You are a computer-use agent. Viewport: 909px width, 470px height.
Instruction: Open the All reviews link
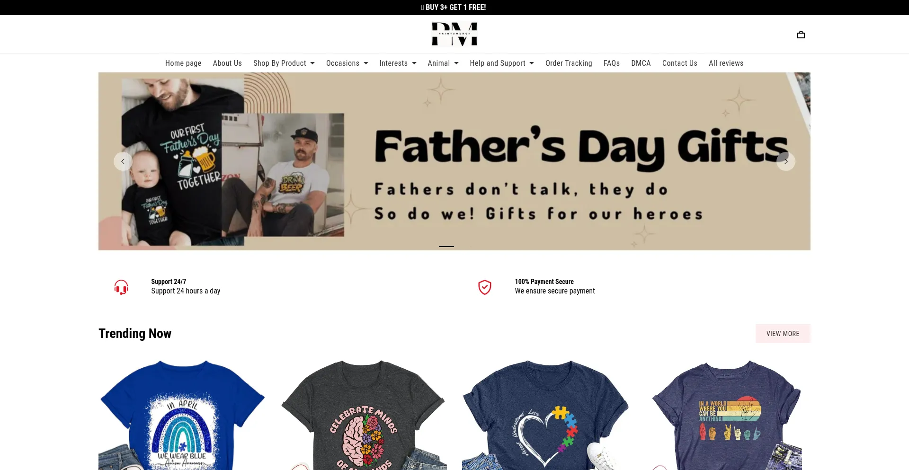click(726, 63)
